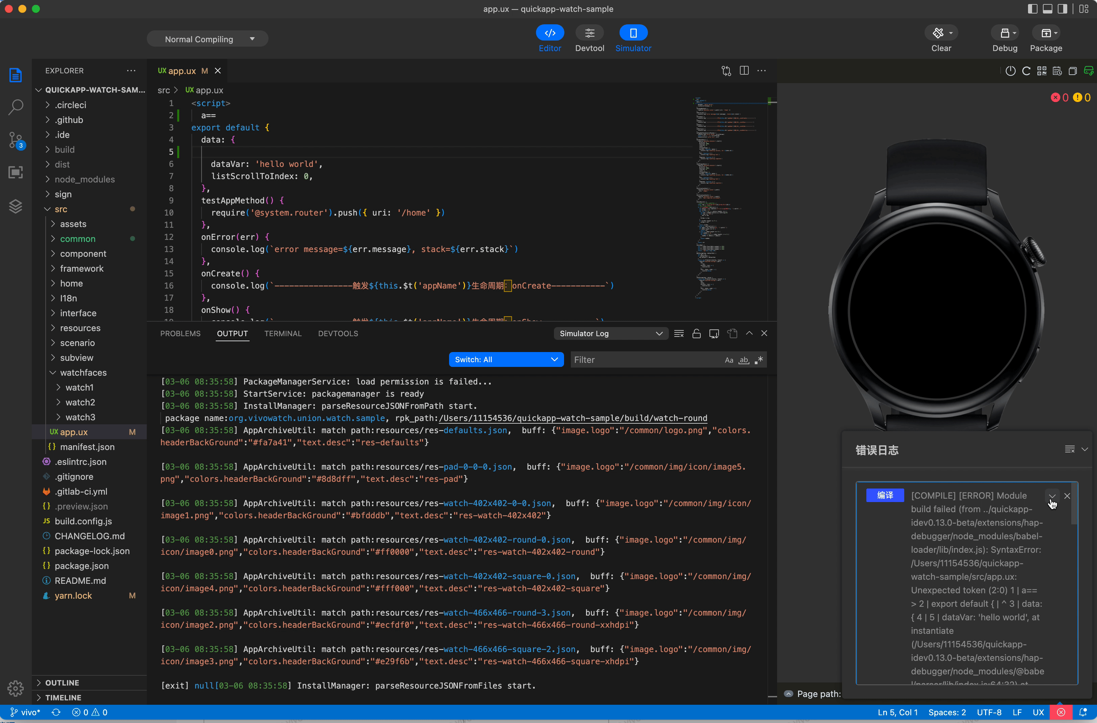
Task: Click Ln 5, Col 1 status item
Action: (897, 713)
